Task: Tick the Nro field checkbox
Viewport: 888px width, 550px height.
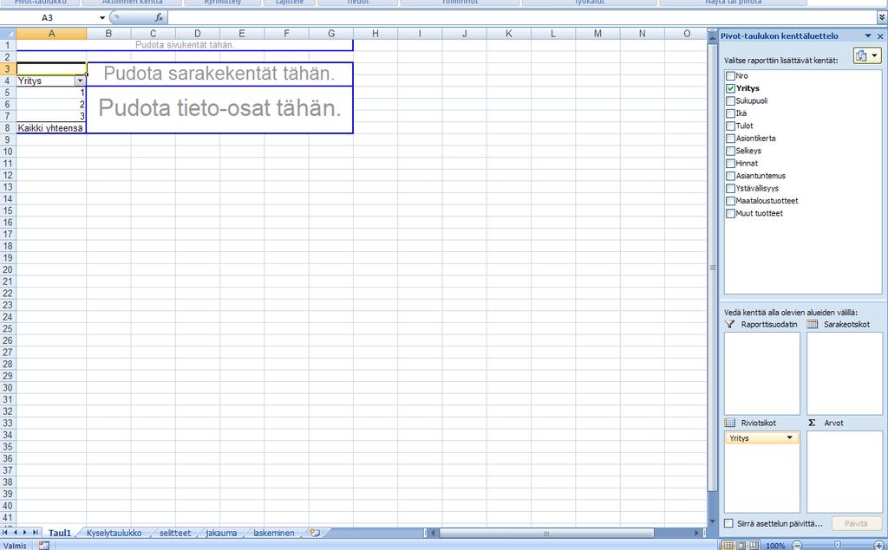Action: (730, 76)
